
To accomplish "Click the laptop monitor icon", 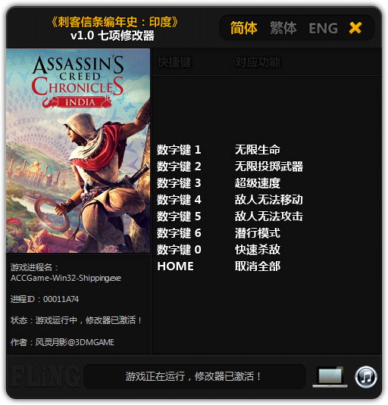I will coord(330,377).
